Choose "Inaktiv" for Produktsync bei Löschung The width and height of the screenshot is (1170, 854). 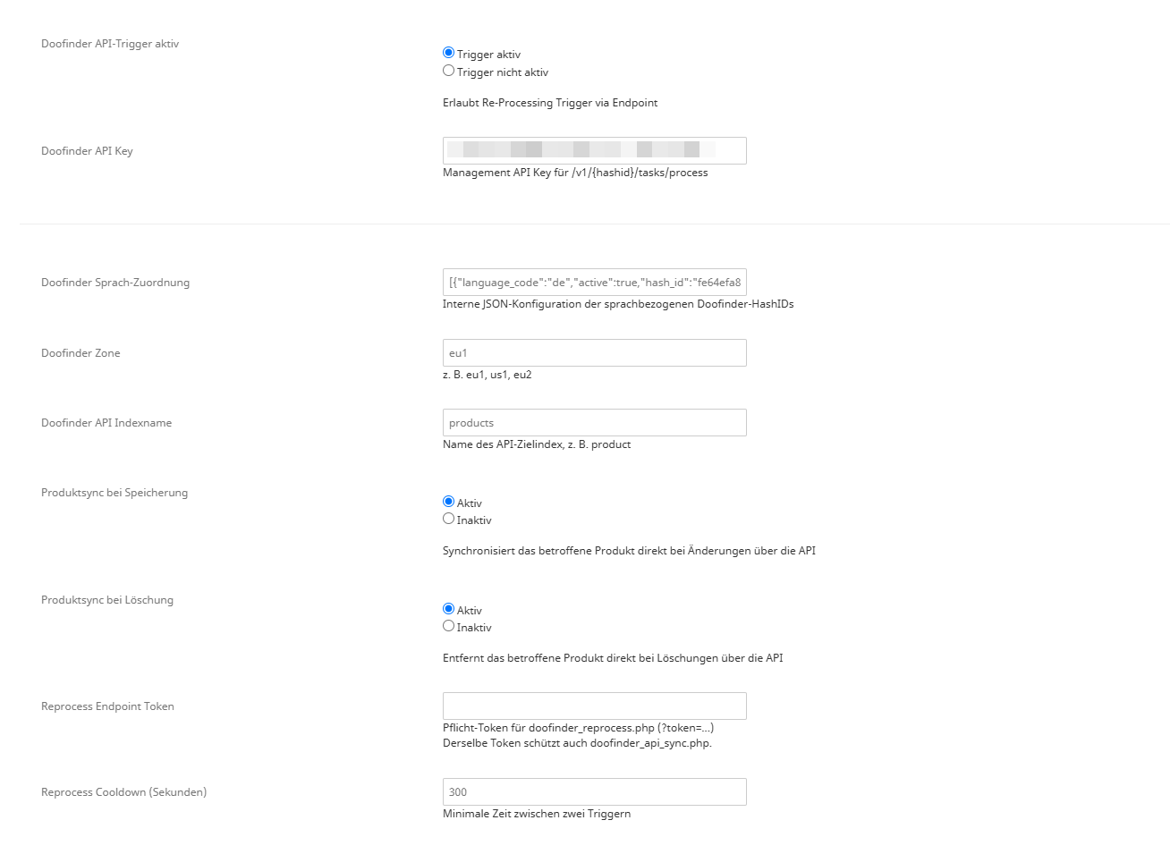click(449, 626)
